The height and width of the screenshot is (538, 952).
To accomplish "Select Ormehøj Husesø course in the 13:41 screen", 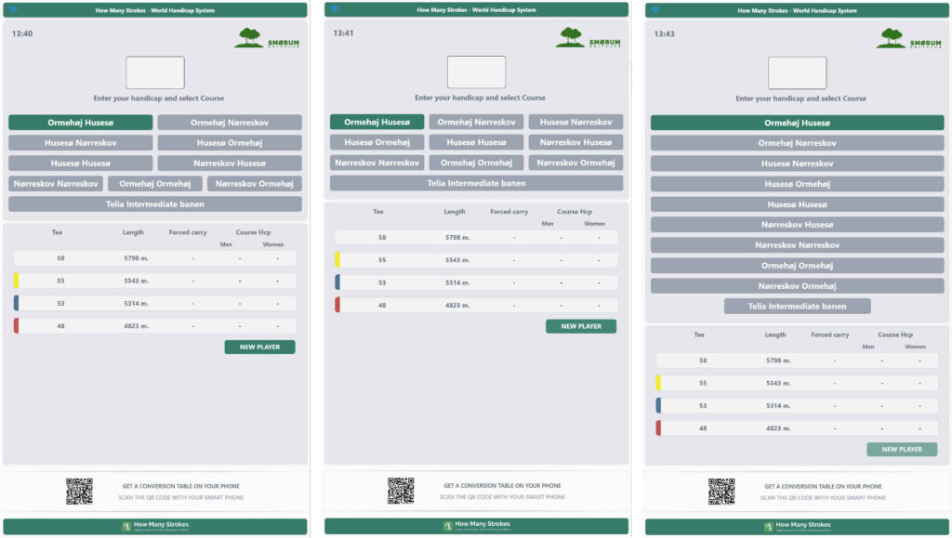I will [x=377, y=122].
